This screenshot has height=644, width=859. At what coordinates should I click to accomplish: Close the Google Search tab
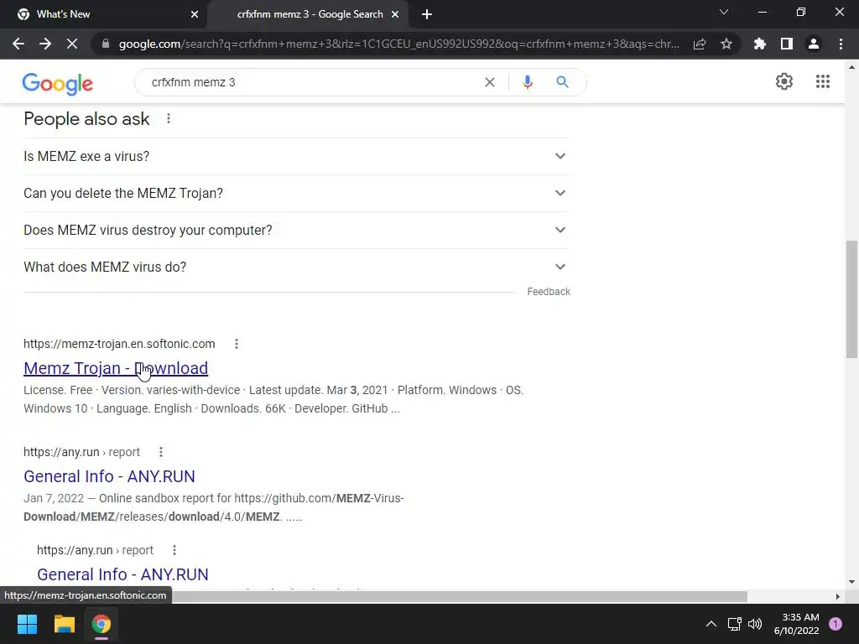point(395,14)
